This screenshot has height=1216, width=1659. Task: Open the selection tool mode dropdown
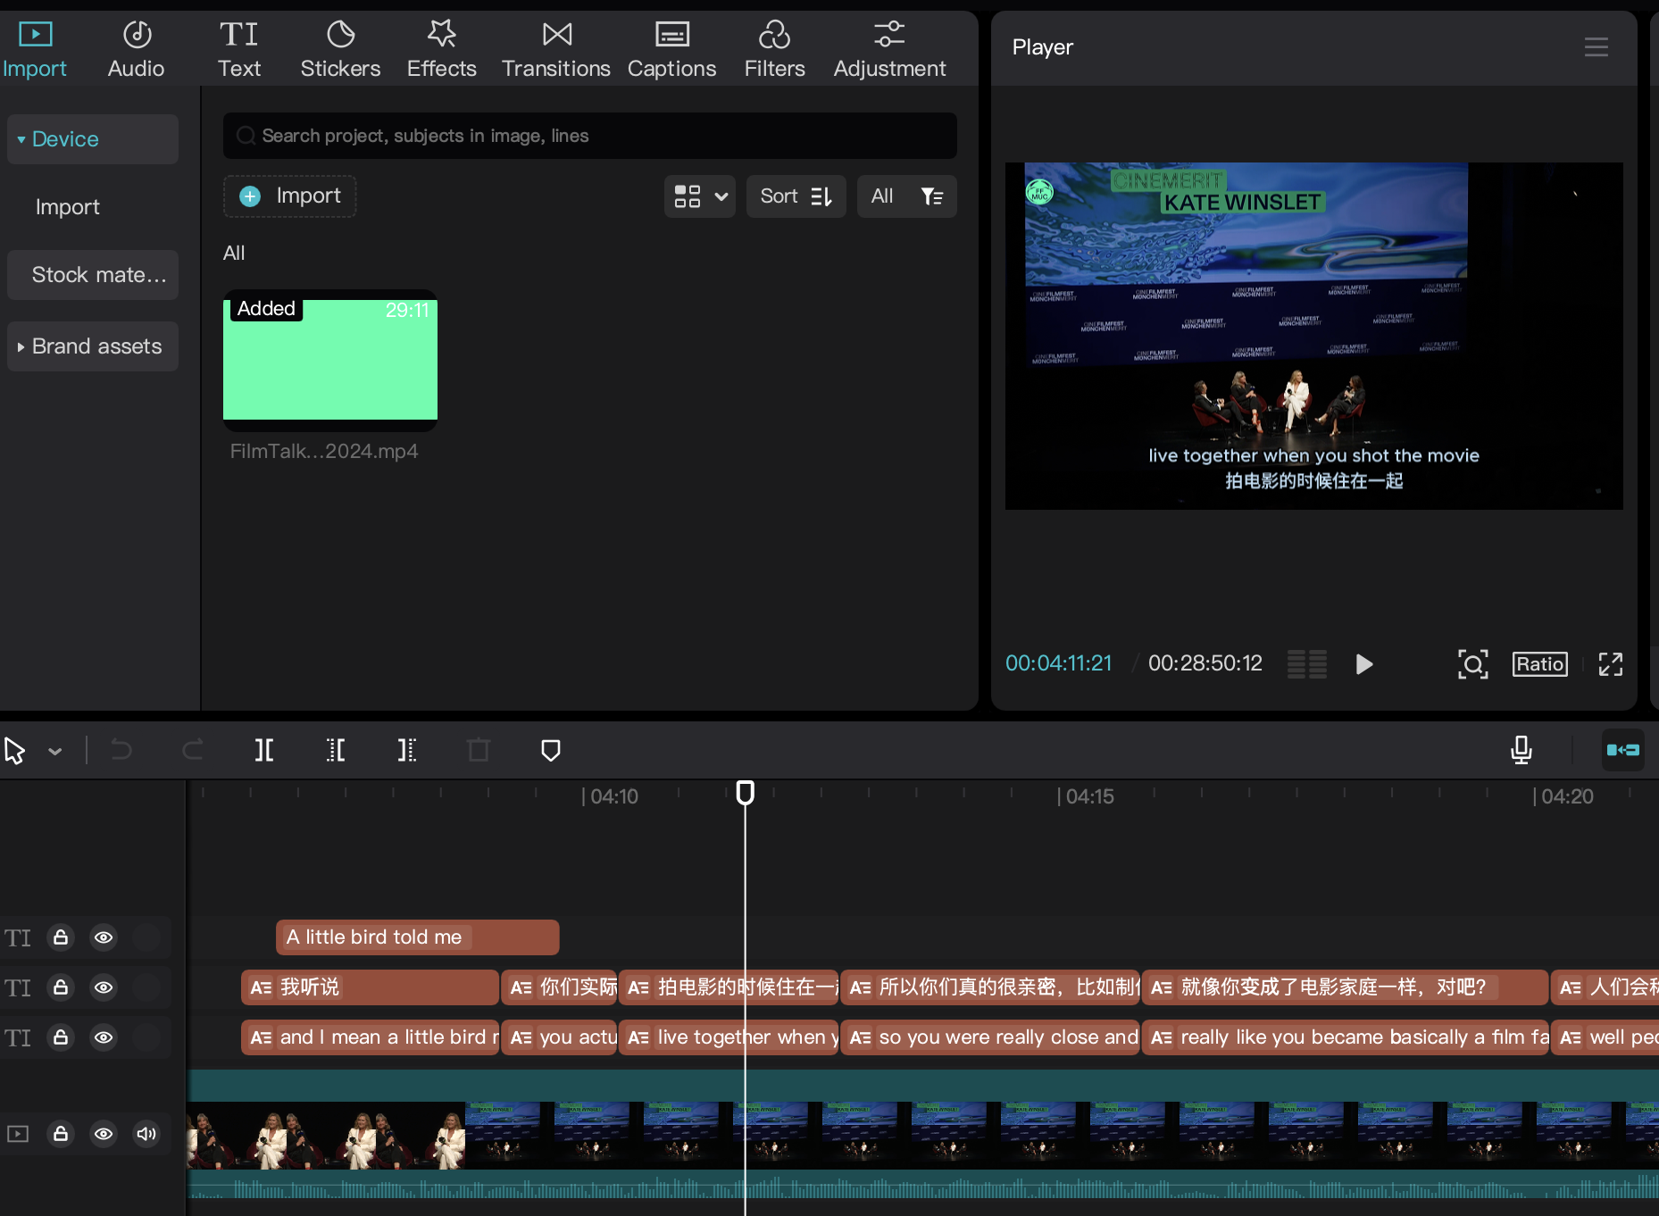tap(55, 752)
